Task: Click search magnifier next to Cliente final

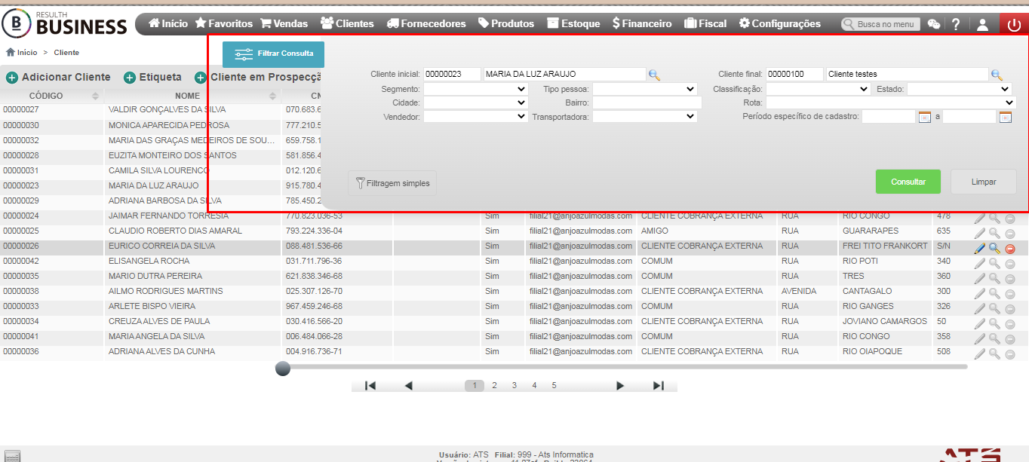Action: point(997,75)
